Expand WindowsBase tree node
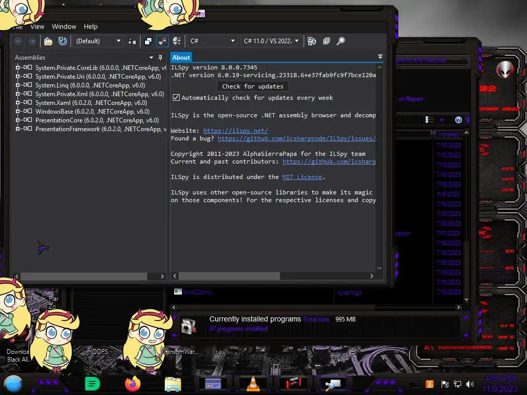The height and width of the screenshot is (395, 527). (x=17, y=111)
